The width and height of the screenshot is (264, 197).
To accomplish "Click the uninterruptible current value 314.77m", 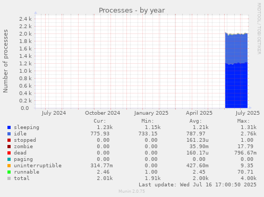I will pyautogui.click(x=101, y=166).
